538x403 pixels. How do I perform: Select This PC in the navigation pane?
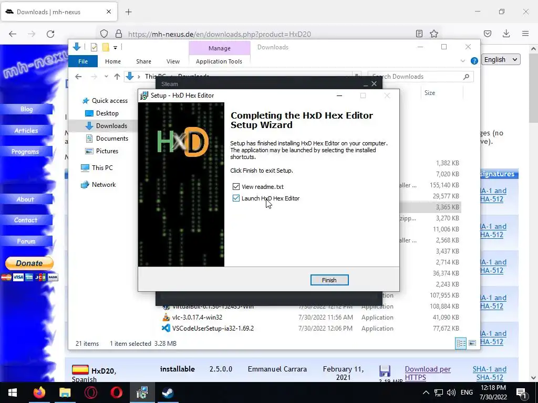(x=97, y=167)
